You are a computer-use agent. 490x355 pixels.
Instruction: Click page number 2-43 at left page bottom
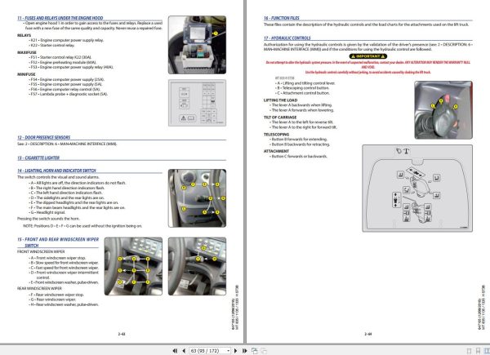point(122,334)
